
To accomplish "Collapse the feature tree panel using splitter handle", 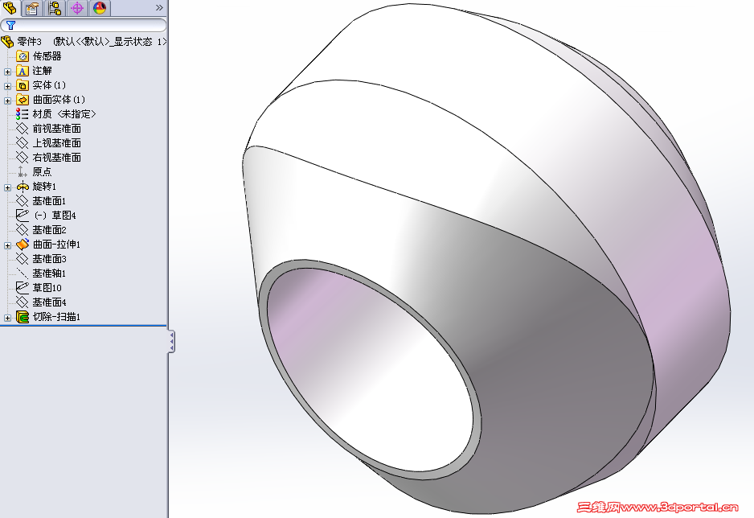I will point(171,342).
